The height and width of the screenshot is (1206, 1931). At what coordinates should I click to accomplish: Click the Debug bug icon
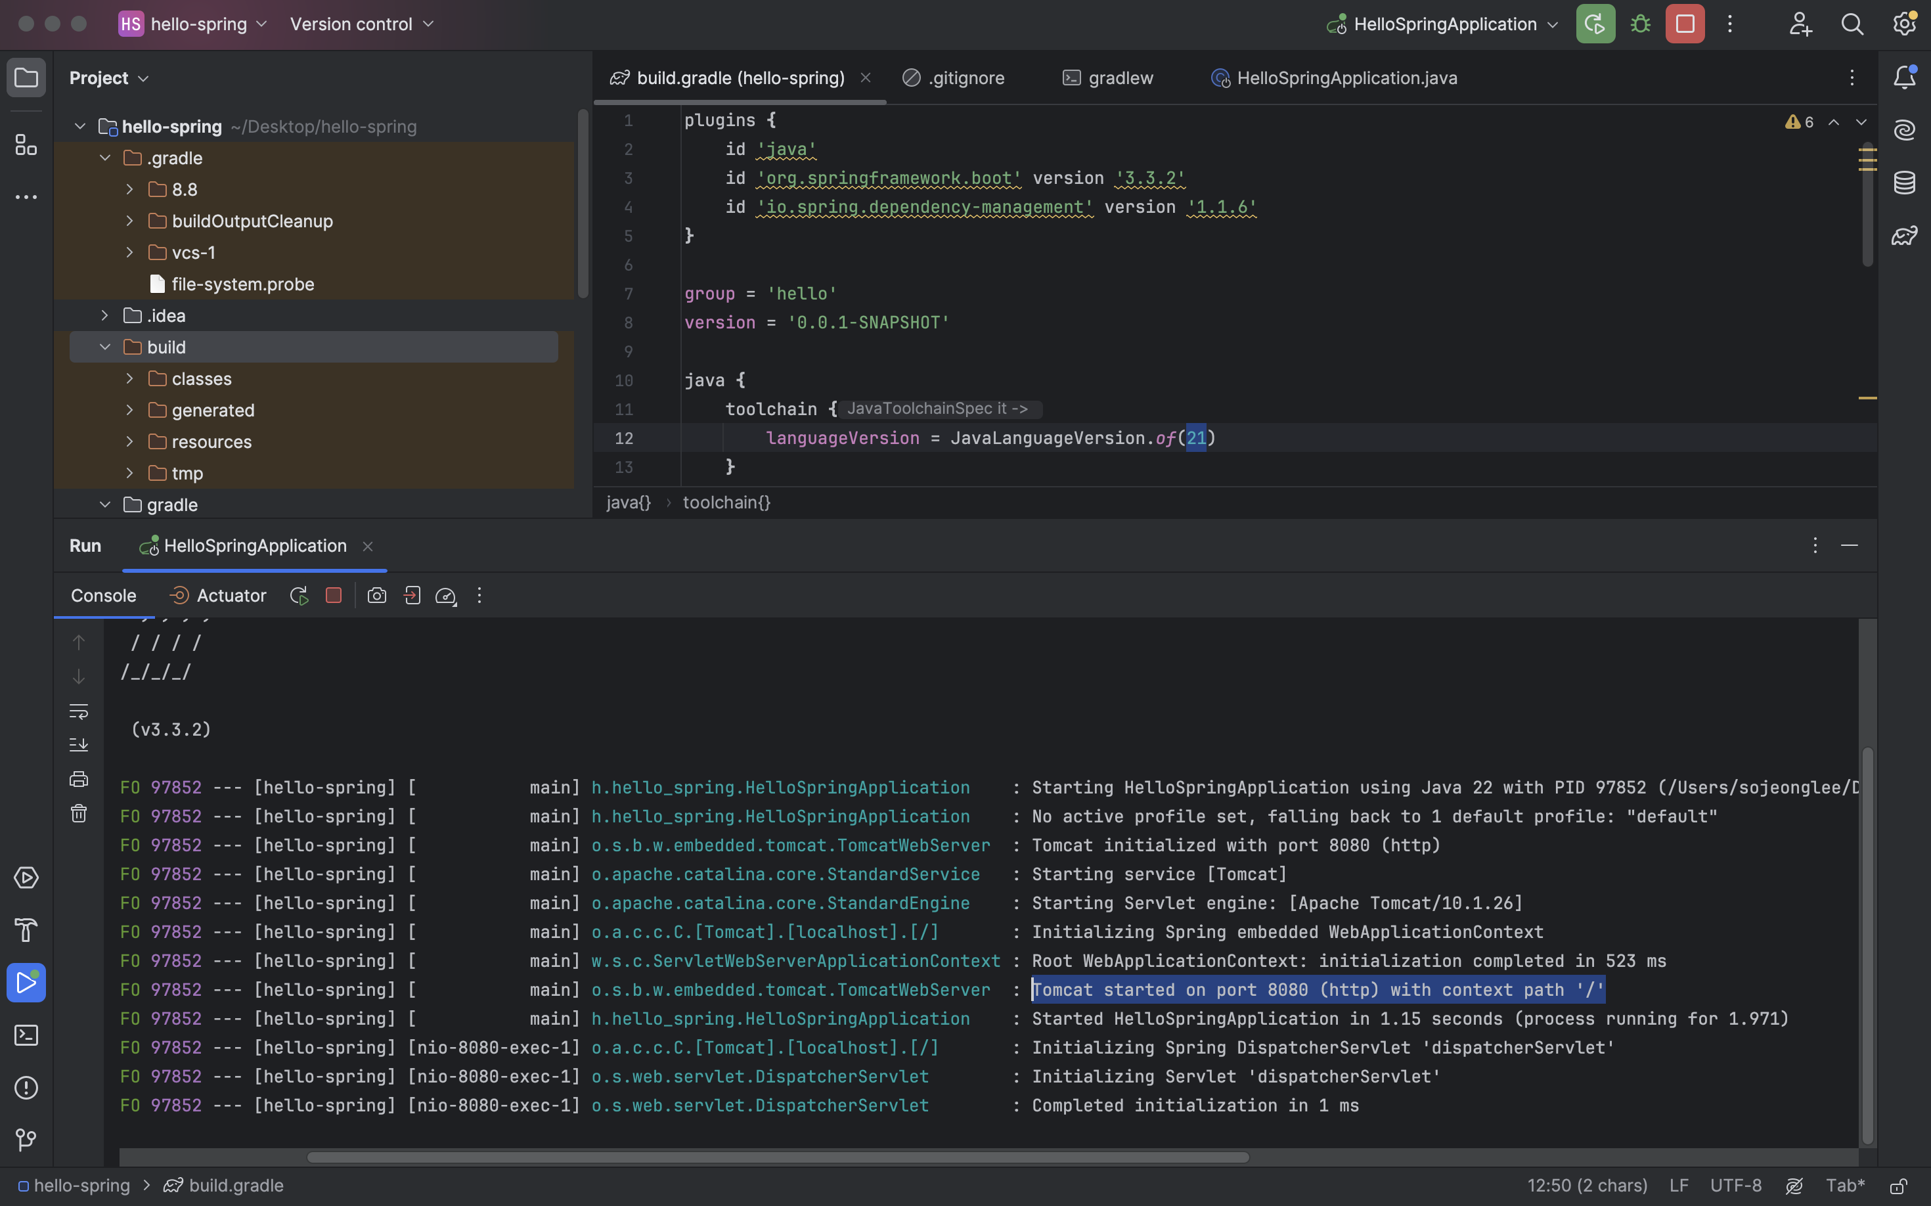1640,24
